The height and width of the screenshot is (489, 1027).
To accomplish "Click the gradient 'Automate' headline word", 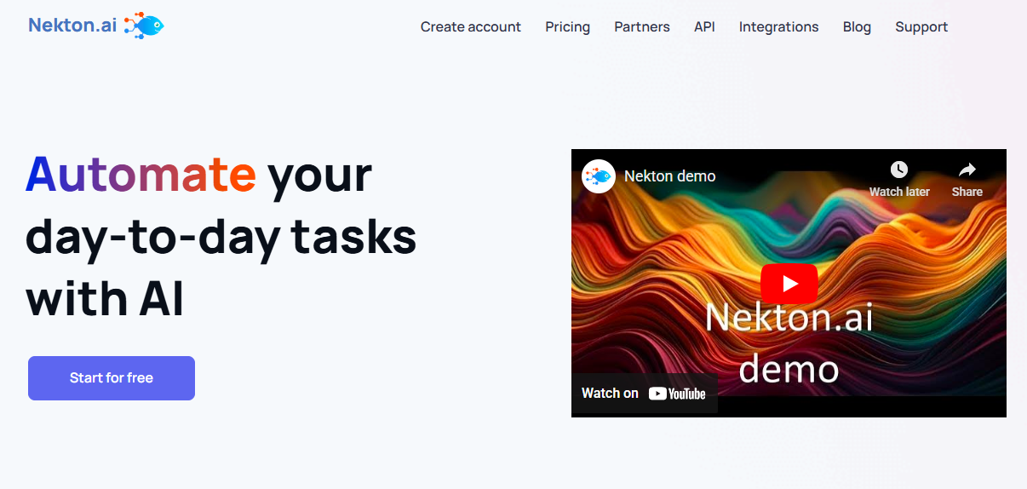I will pyautogui.click(x=141, y=174).
